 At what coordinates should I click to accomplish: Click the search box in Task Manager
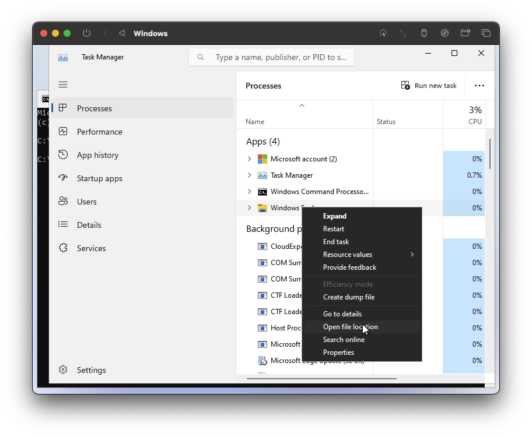[x=272, y=57]
